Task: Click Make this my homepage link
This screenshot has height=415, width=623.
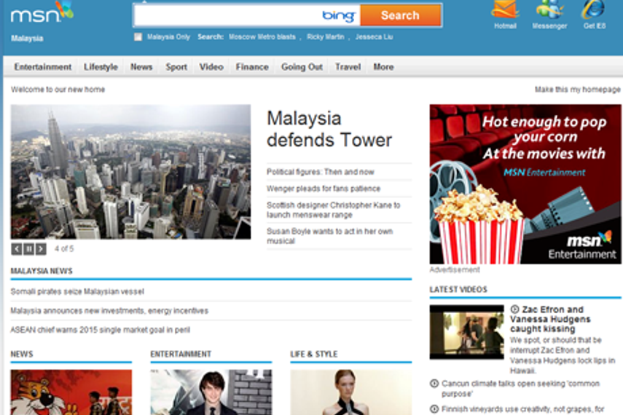Action: [x=577, y=90]
